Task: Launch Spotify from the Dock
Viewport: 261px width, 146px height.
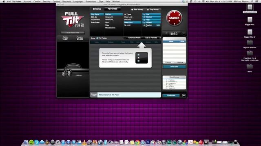Action: (31, 142)
